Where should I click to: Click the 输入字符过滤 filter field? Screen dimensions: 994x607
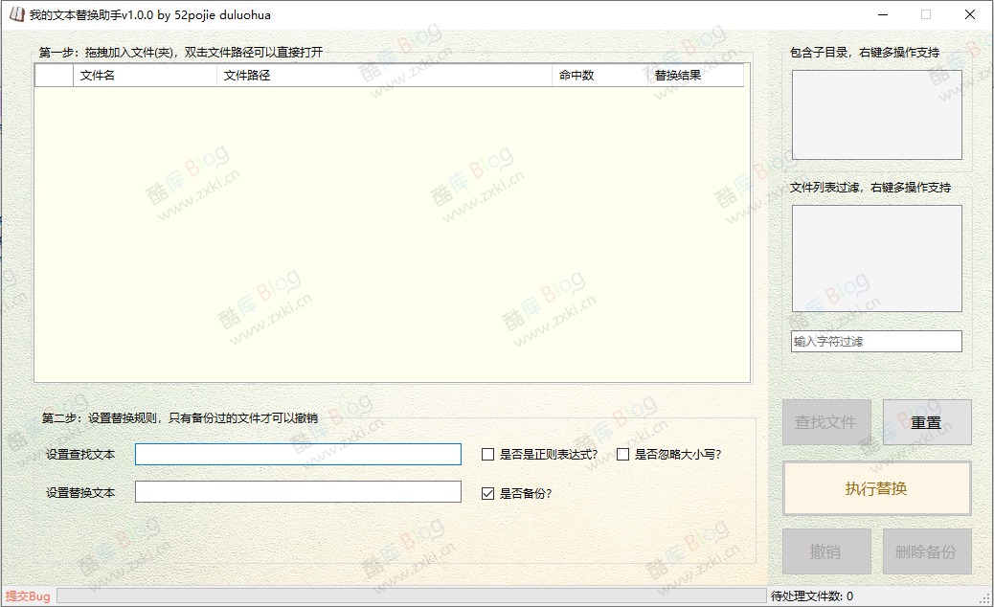point(876,341)
